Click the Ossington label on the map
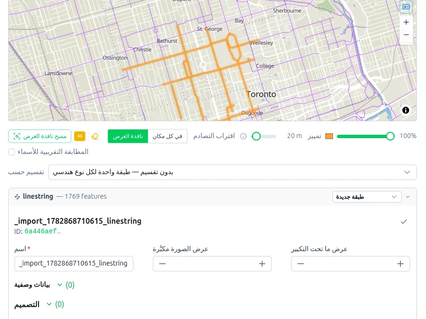Viewport: 426px width, 319px height. click(115, 58)
